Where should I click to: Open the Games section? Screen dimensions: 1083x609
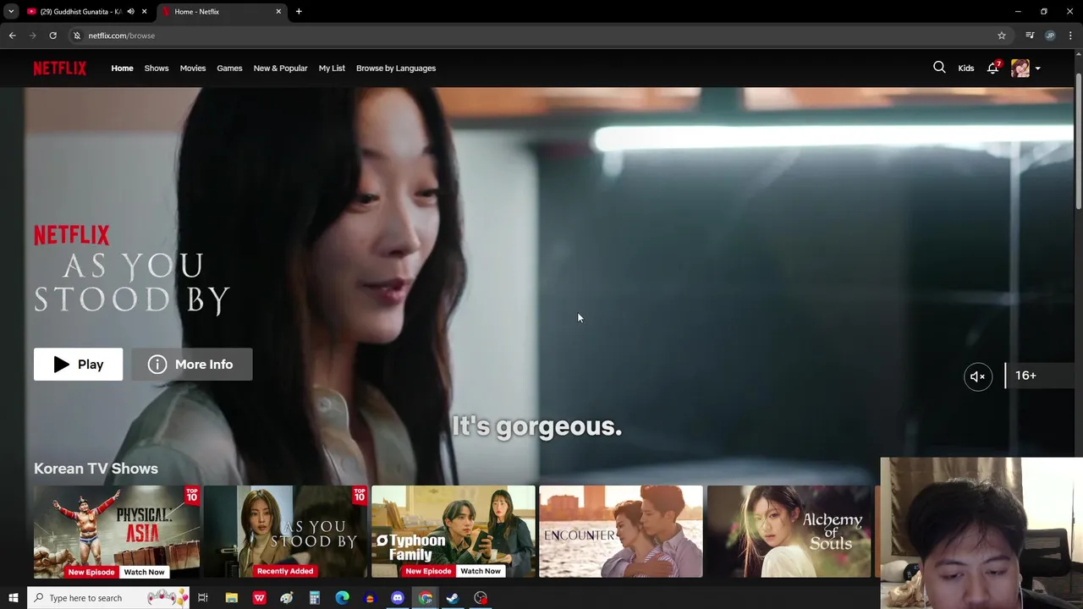(x=229, y=69)
